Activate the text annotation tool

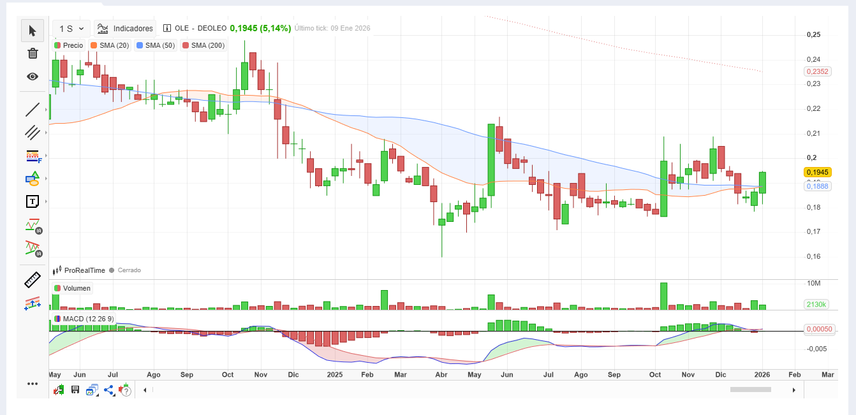pyautogui.click(x=33, y=201)
